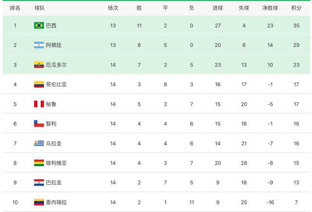Click the Argentina flag icon
The image size is (312, 212).
coord(39,45)
